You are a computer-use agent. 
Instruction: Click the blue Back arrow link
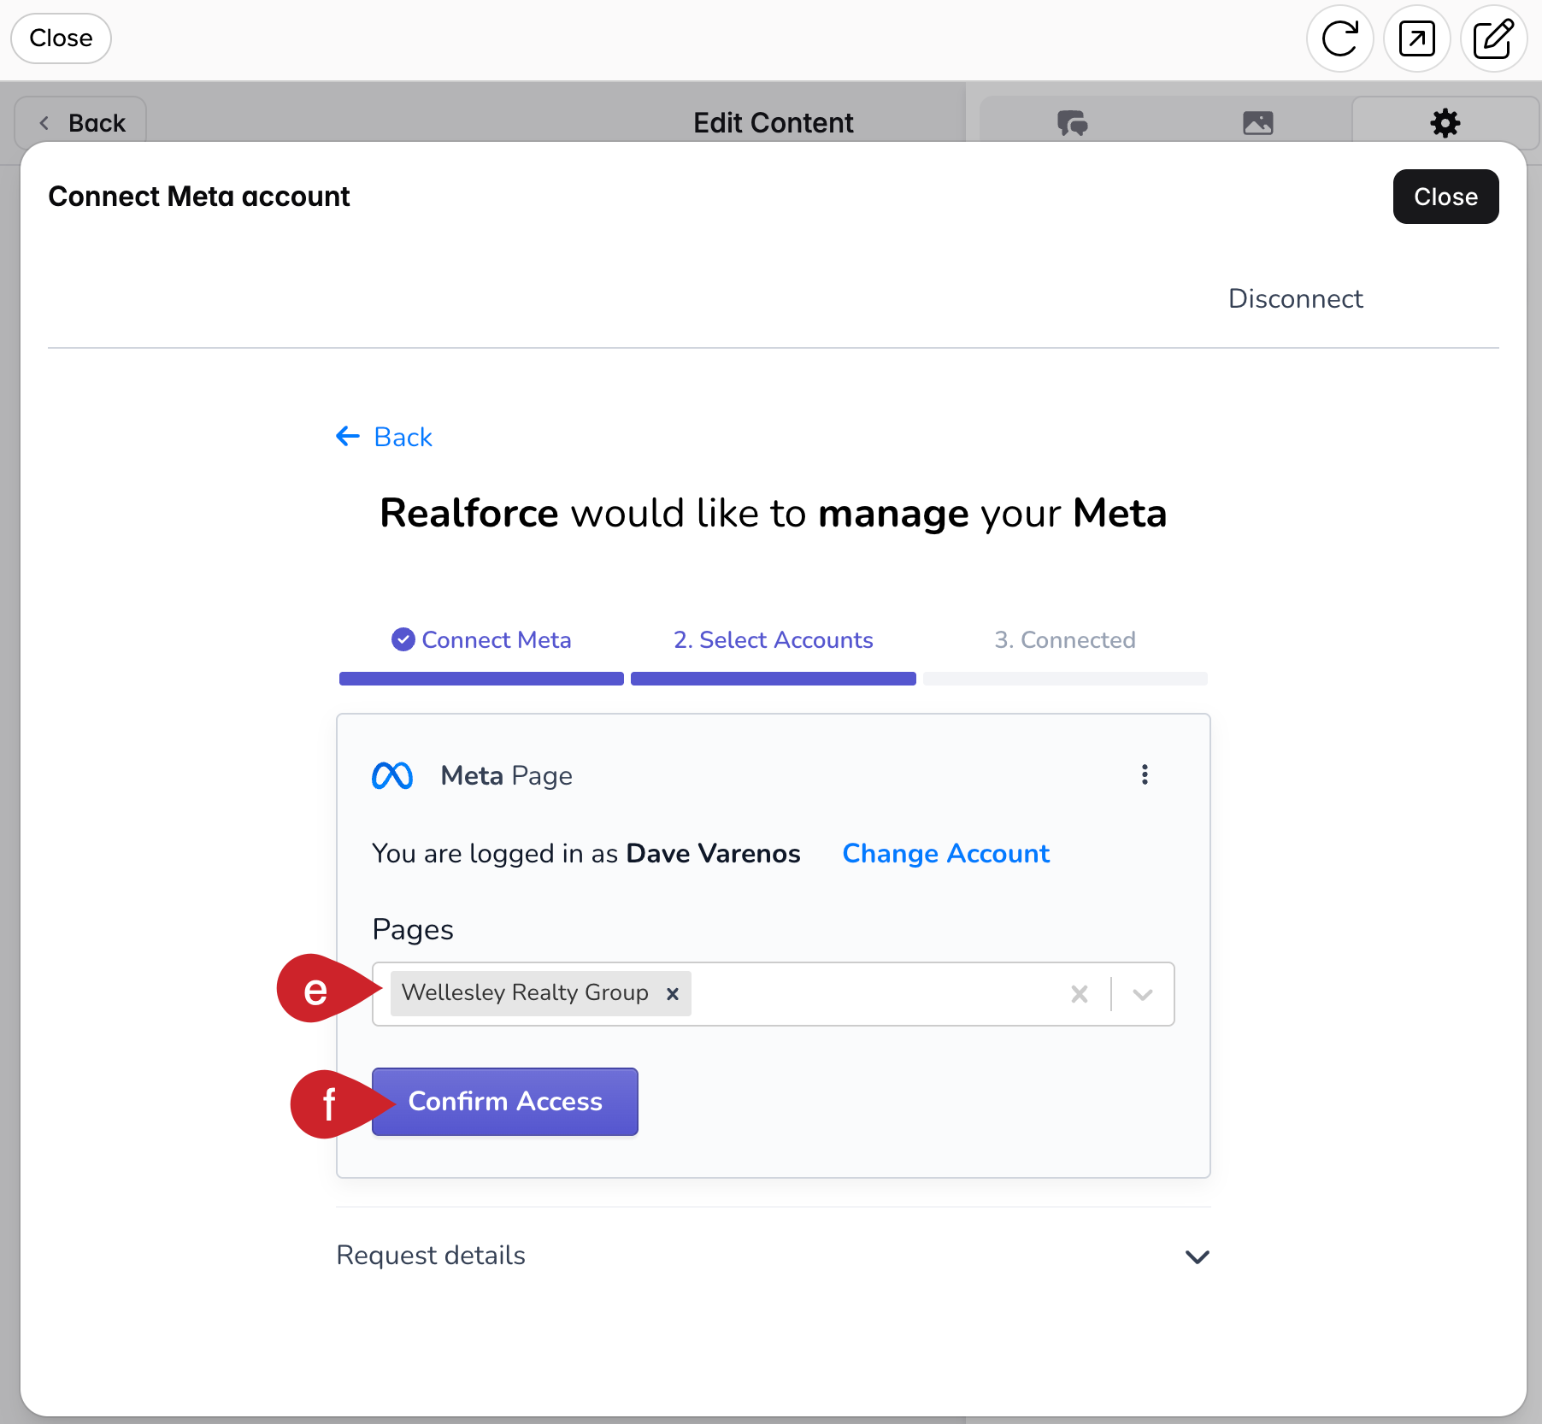[385, 437]
